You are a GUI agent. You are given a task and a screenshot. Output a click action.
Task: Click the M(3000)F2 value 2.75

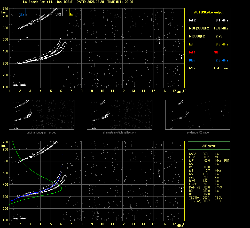pyautogui.click(x=219, y=36)
